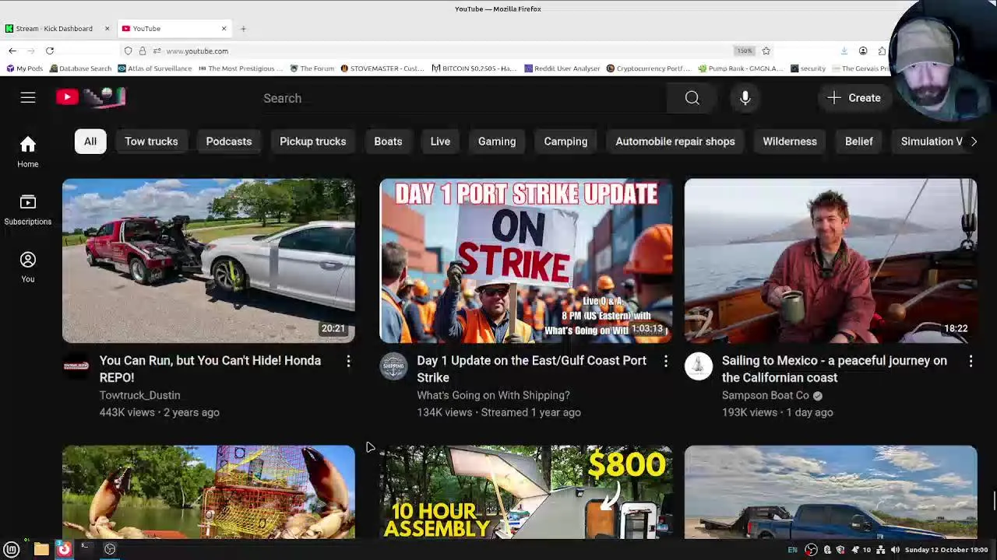This screenshot has width=997, height=560.
Task: Open the You section in sidebar
Action: coord(28,267)
